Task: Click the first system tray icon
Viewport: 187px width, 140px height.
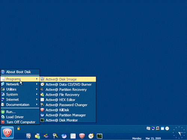Action: (x=148, y=128)
